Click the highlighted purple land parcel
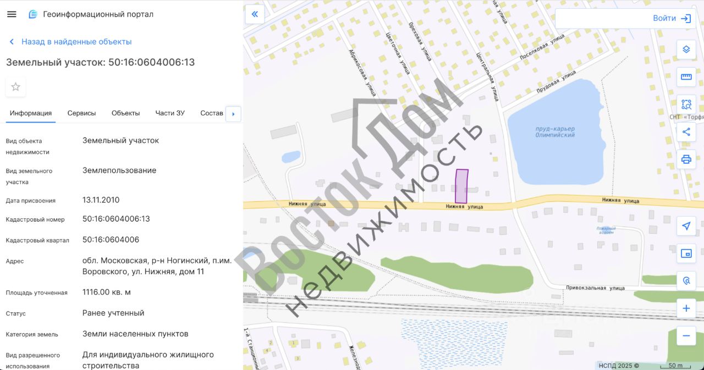 (x=461, y=186)
